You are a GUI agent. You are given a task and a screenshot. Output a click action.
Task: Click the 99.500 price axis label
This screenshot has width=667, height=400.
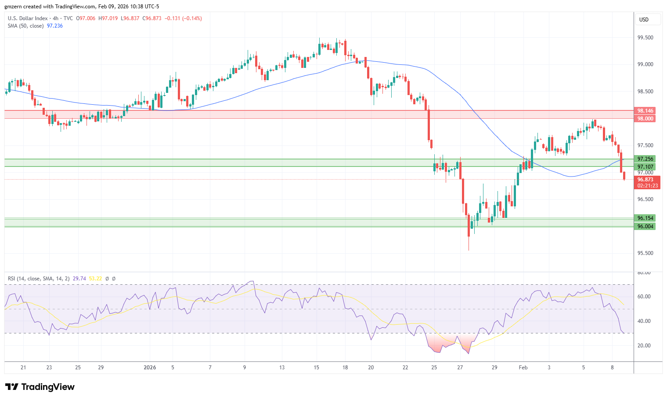[645, 38]
